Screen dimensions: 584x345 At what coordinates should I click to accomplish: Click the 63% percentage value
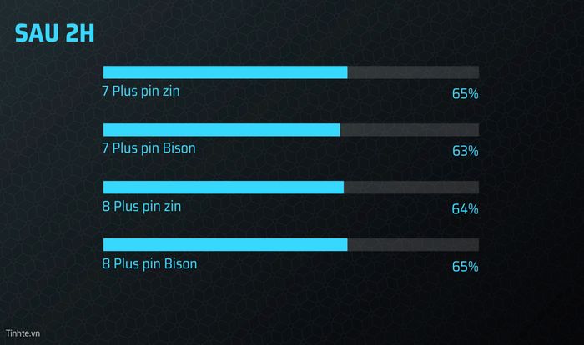tap(466, 151)
